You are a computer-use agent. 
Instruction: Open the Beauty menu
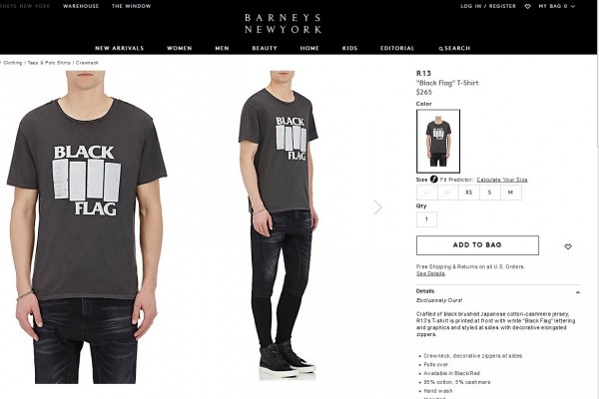[265, 48]
